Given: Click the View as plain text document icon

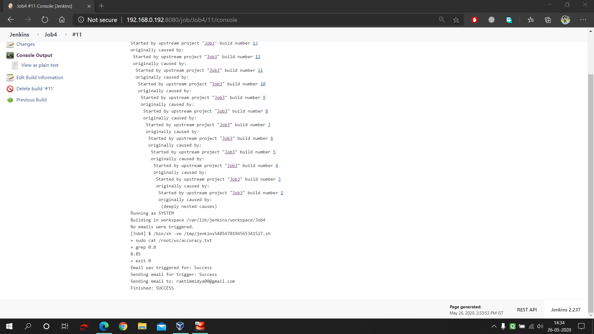Looking at the screenshot, I should pyautogui.click(x=15, y=65).
